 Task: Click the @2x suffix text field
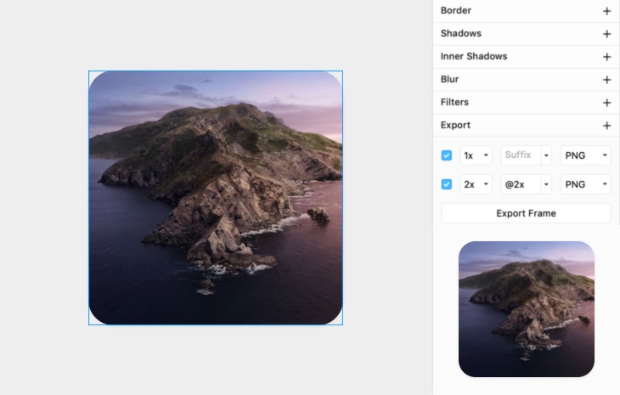(x=518, y=184)
